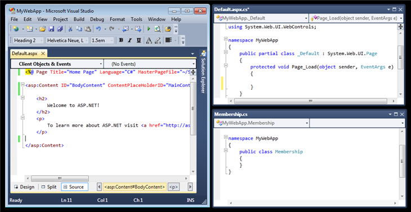Collapse the h2 element outline
The height and width of the screenshot is (212, 411).
[23, 98]
